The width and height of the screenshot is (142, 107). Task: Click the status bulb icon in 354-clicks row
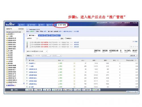(x=59, y=75)
